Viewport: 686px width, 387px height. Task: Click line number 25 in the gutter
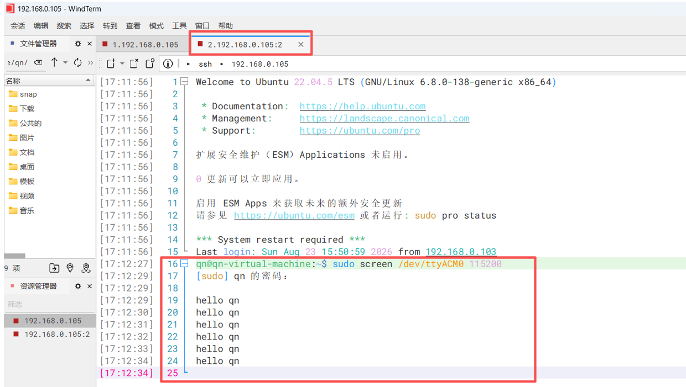[173, 373]
